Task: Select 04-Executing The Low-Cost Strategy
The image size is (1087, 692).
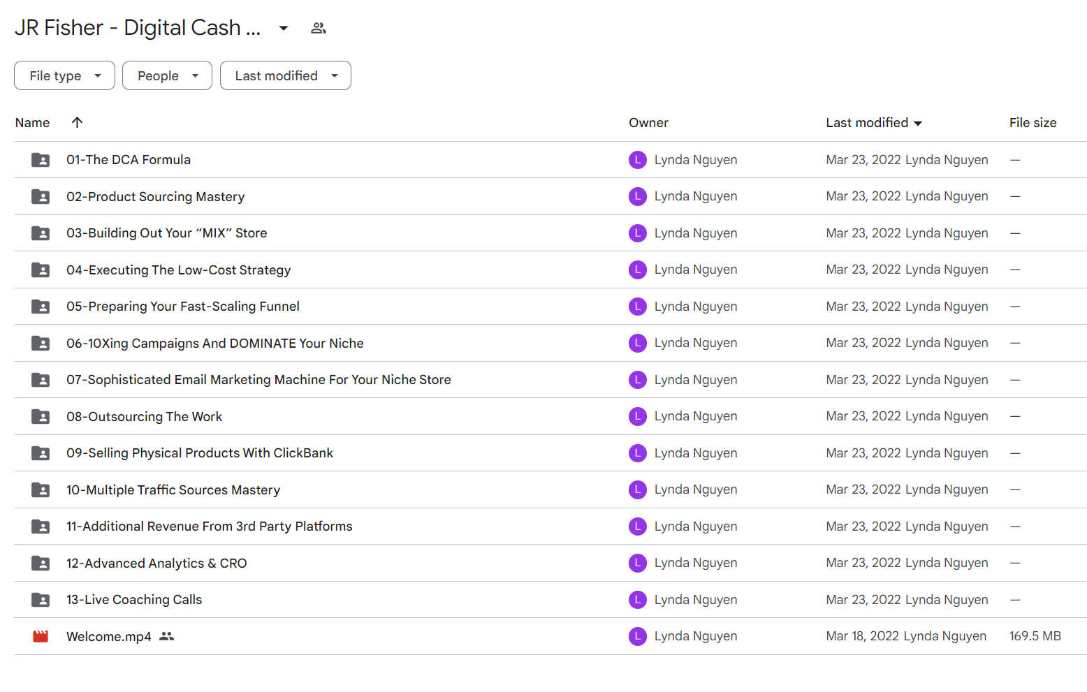Action: tap(178, 270)
